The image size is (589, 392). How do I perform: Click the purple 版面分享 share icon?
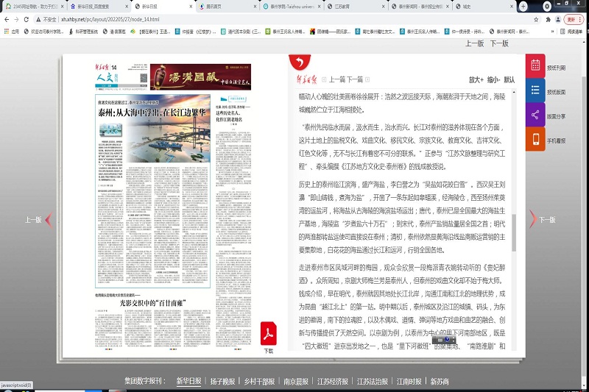535,115
